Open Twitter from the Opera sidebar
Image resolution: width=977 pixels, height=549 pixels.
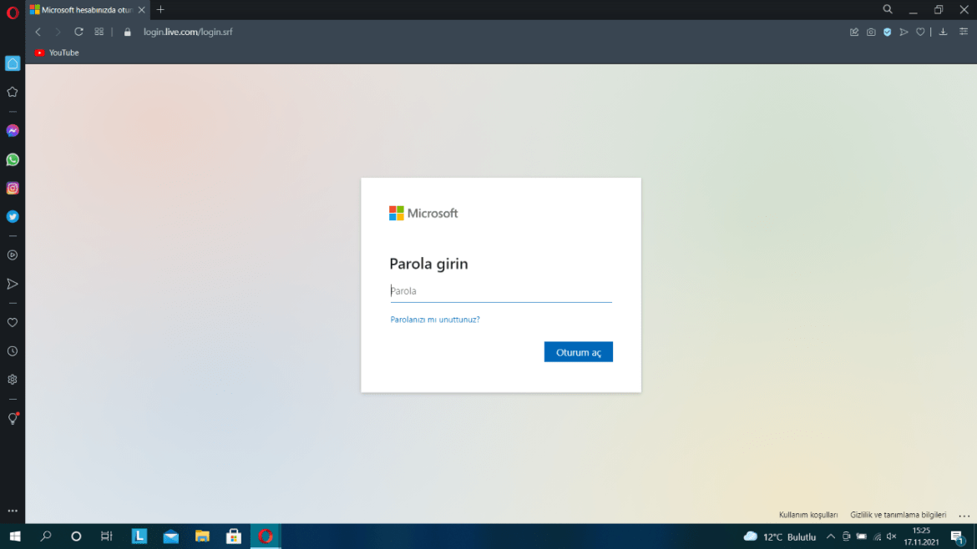pos(12,216)
